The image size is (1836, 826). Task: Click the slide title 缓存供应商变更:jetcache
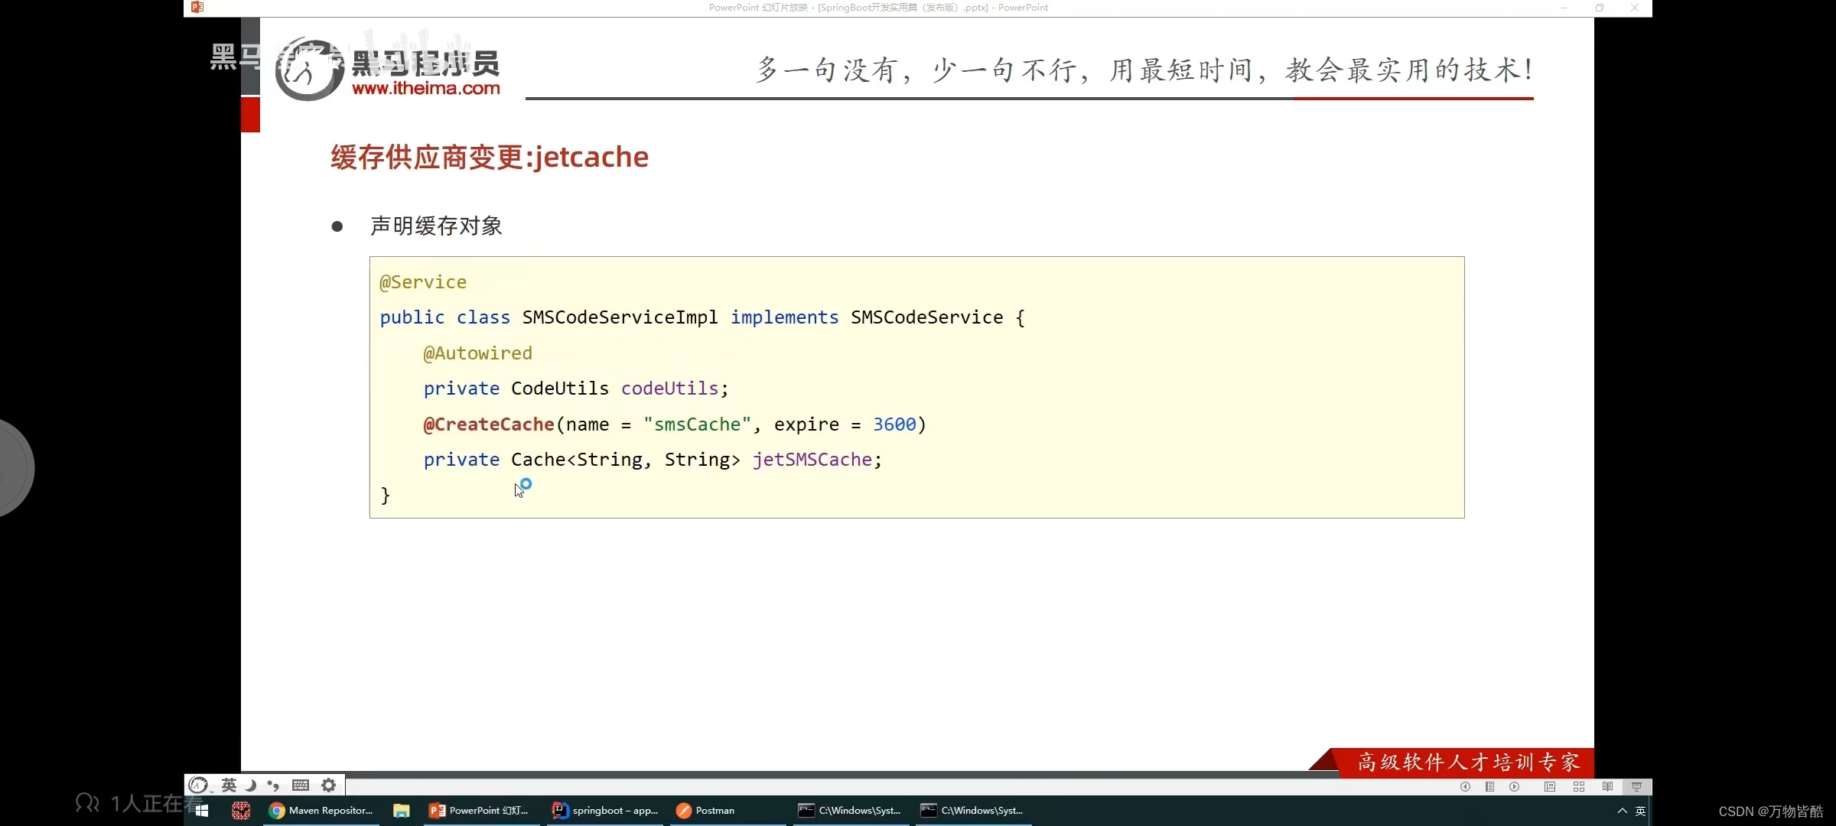point(490,157)
